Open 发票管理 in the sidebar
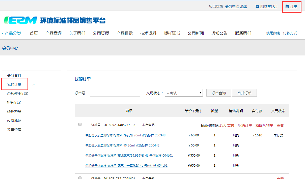 [x=14, y=130]
